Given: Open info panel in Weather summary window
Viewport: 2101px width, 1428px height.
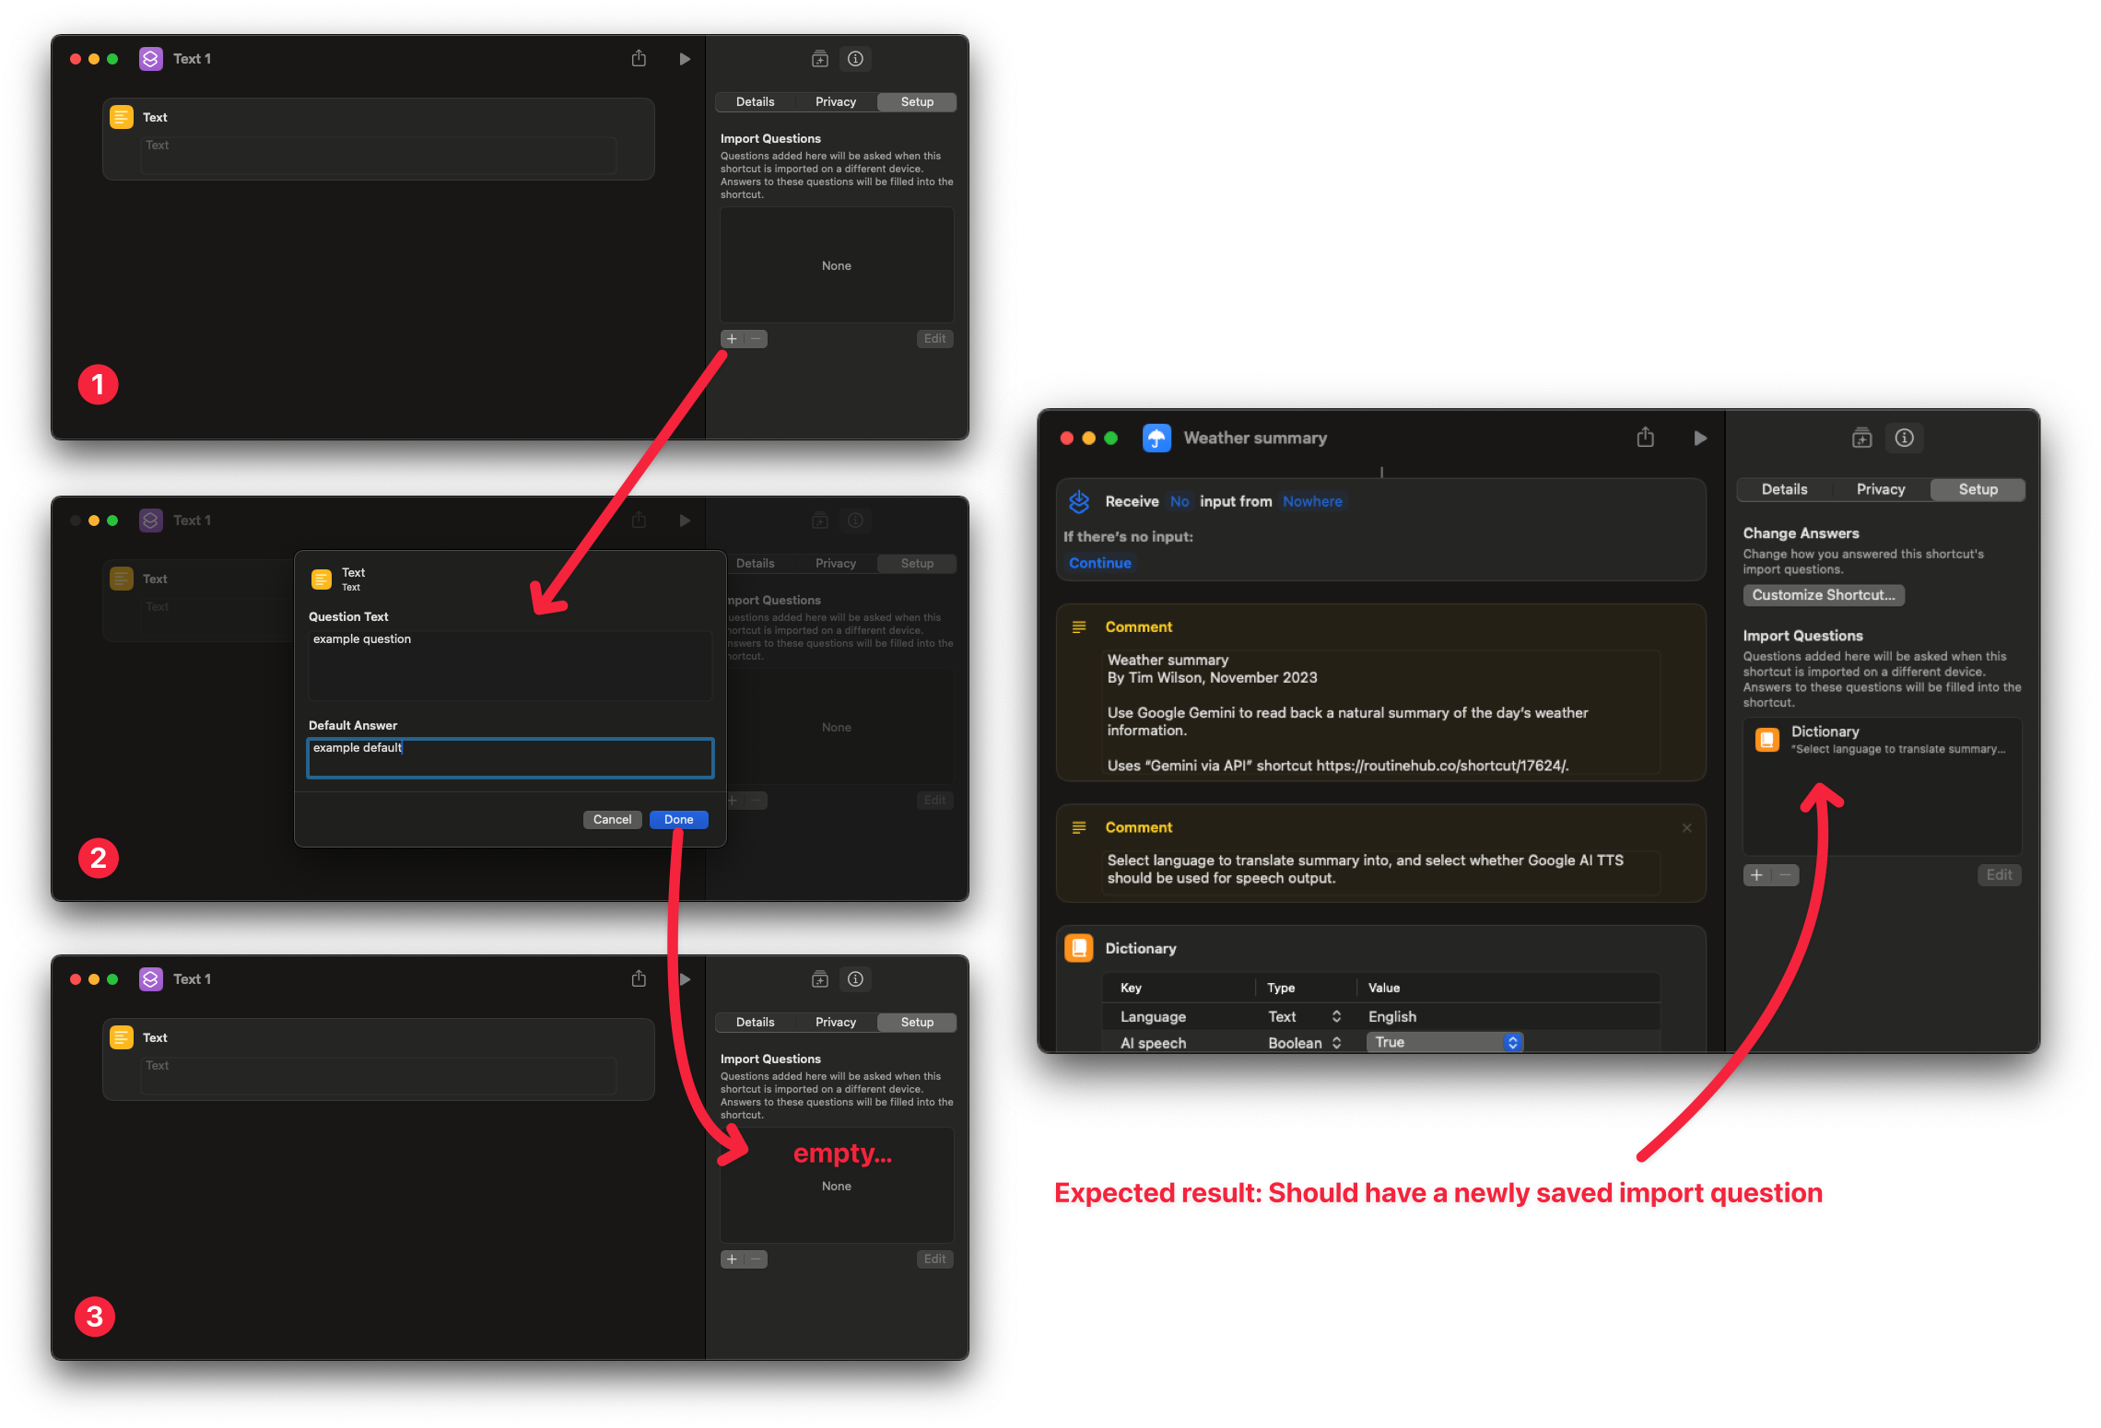Looking at the screenshot, I should coord(1904,439).
